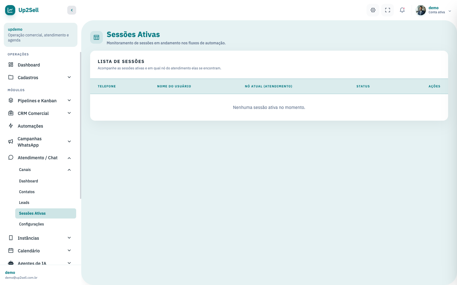Click the AÇÕES column header
Viewport: 457px width, 285px height.
point(434,86)
